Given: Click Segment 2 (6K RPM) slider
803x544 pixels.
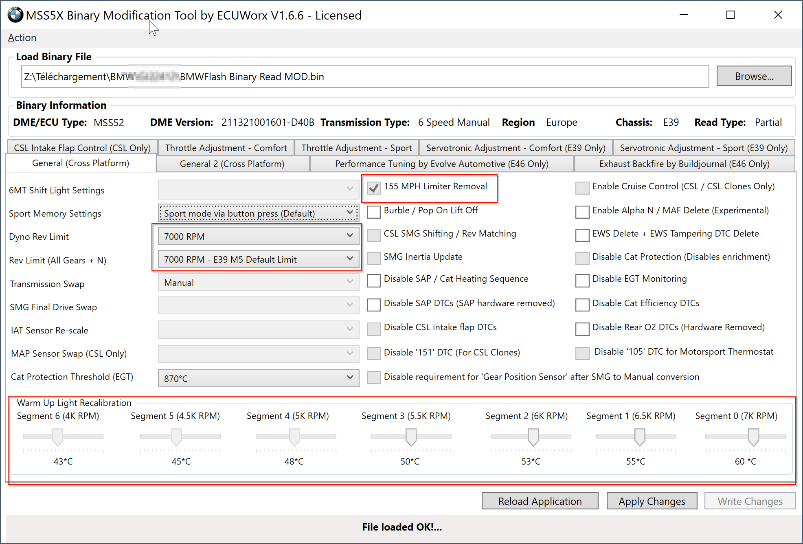Looking at the screenshot, I should [533, 437].
